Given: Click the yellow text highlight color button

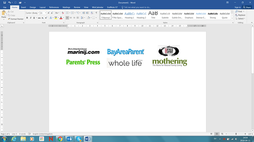Looking at the screenshot, I should [56, 18].
